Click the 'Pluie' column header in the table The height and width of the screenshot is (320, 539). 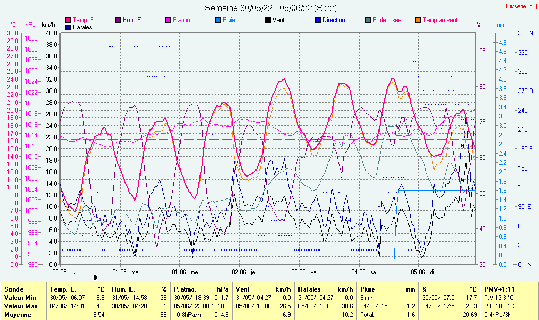[367, 289]
